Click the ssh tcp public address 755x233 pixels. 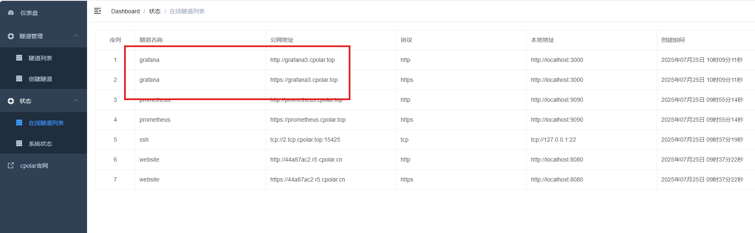[x=305, y=140]
